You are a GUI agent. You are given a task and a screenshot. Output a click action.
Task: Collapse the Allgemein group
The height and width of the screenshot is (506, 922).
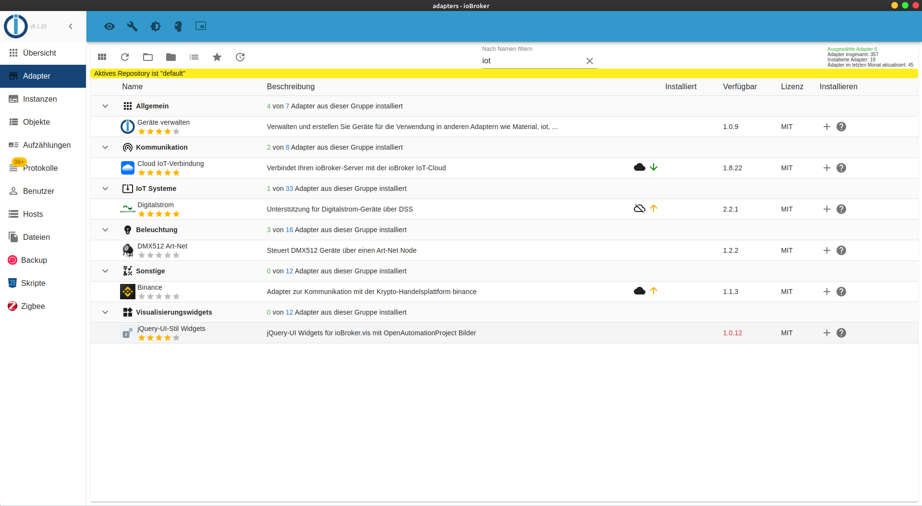pos(105,106)
